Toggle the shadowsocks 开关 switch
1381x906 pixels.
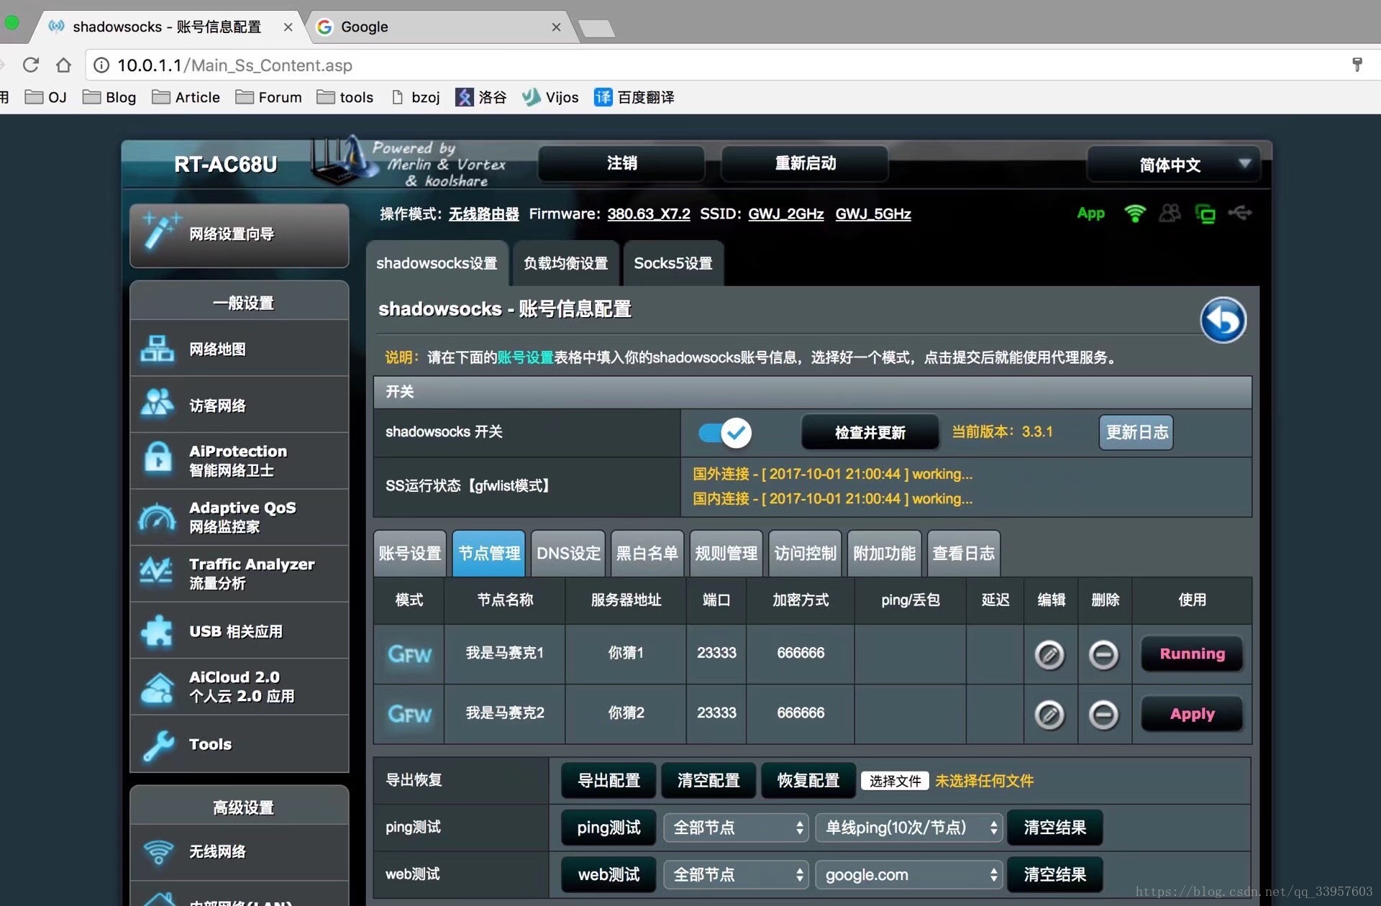click(724, 432)
